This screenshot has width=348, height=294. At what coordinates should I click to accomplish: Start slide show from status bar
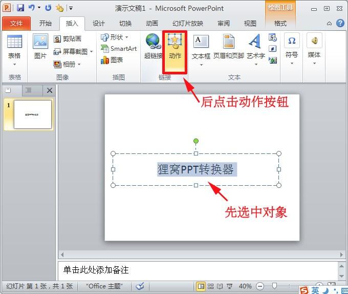[229, 286]
